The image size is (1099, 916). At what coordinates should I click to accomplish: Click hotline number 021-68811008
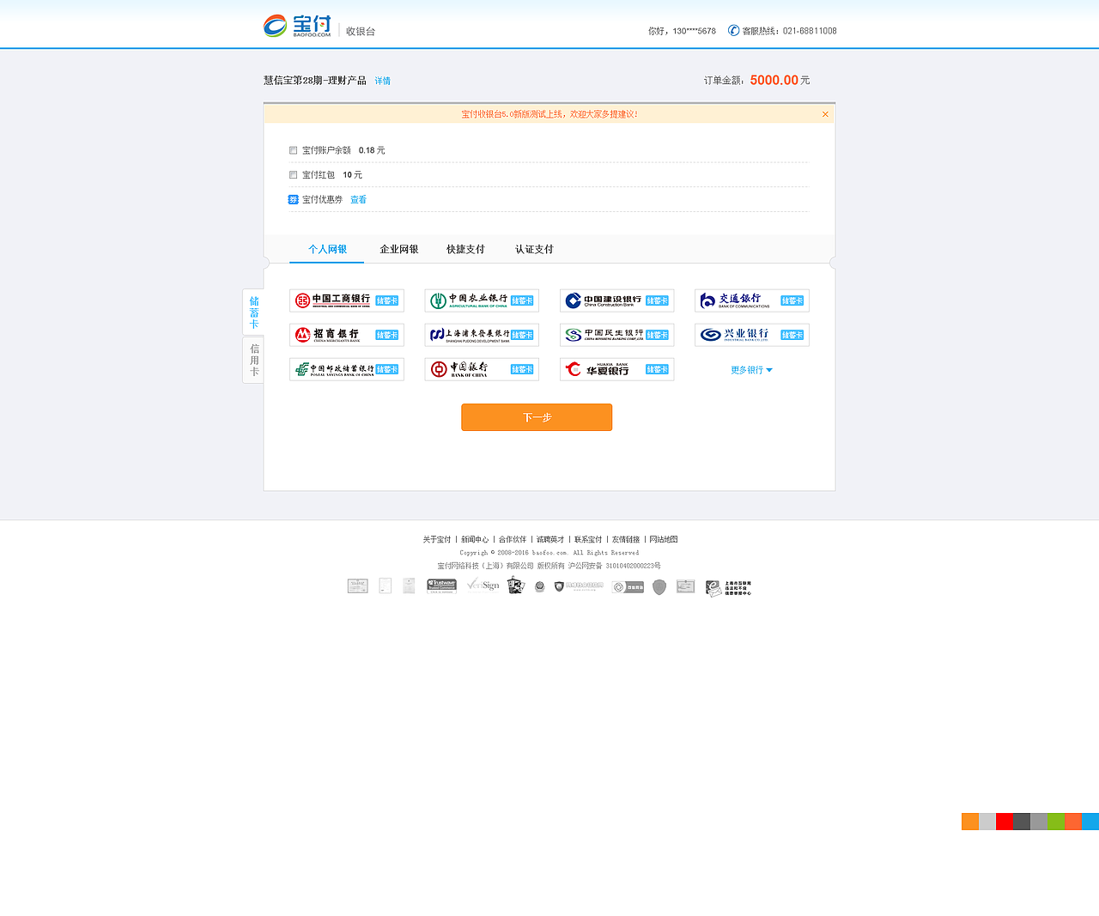tap(810, 31)
